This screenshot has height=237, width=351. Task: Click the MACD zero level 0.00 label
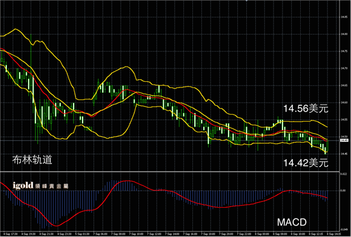(x=343, y=191)
